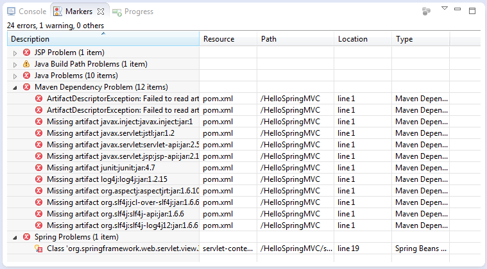Click the Progress tab icon
The width and height of the screenshot is (487, 269).
tap(117, 12)
